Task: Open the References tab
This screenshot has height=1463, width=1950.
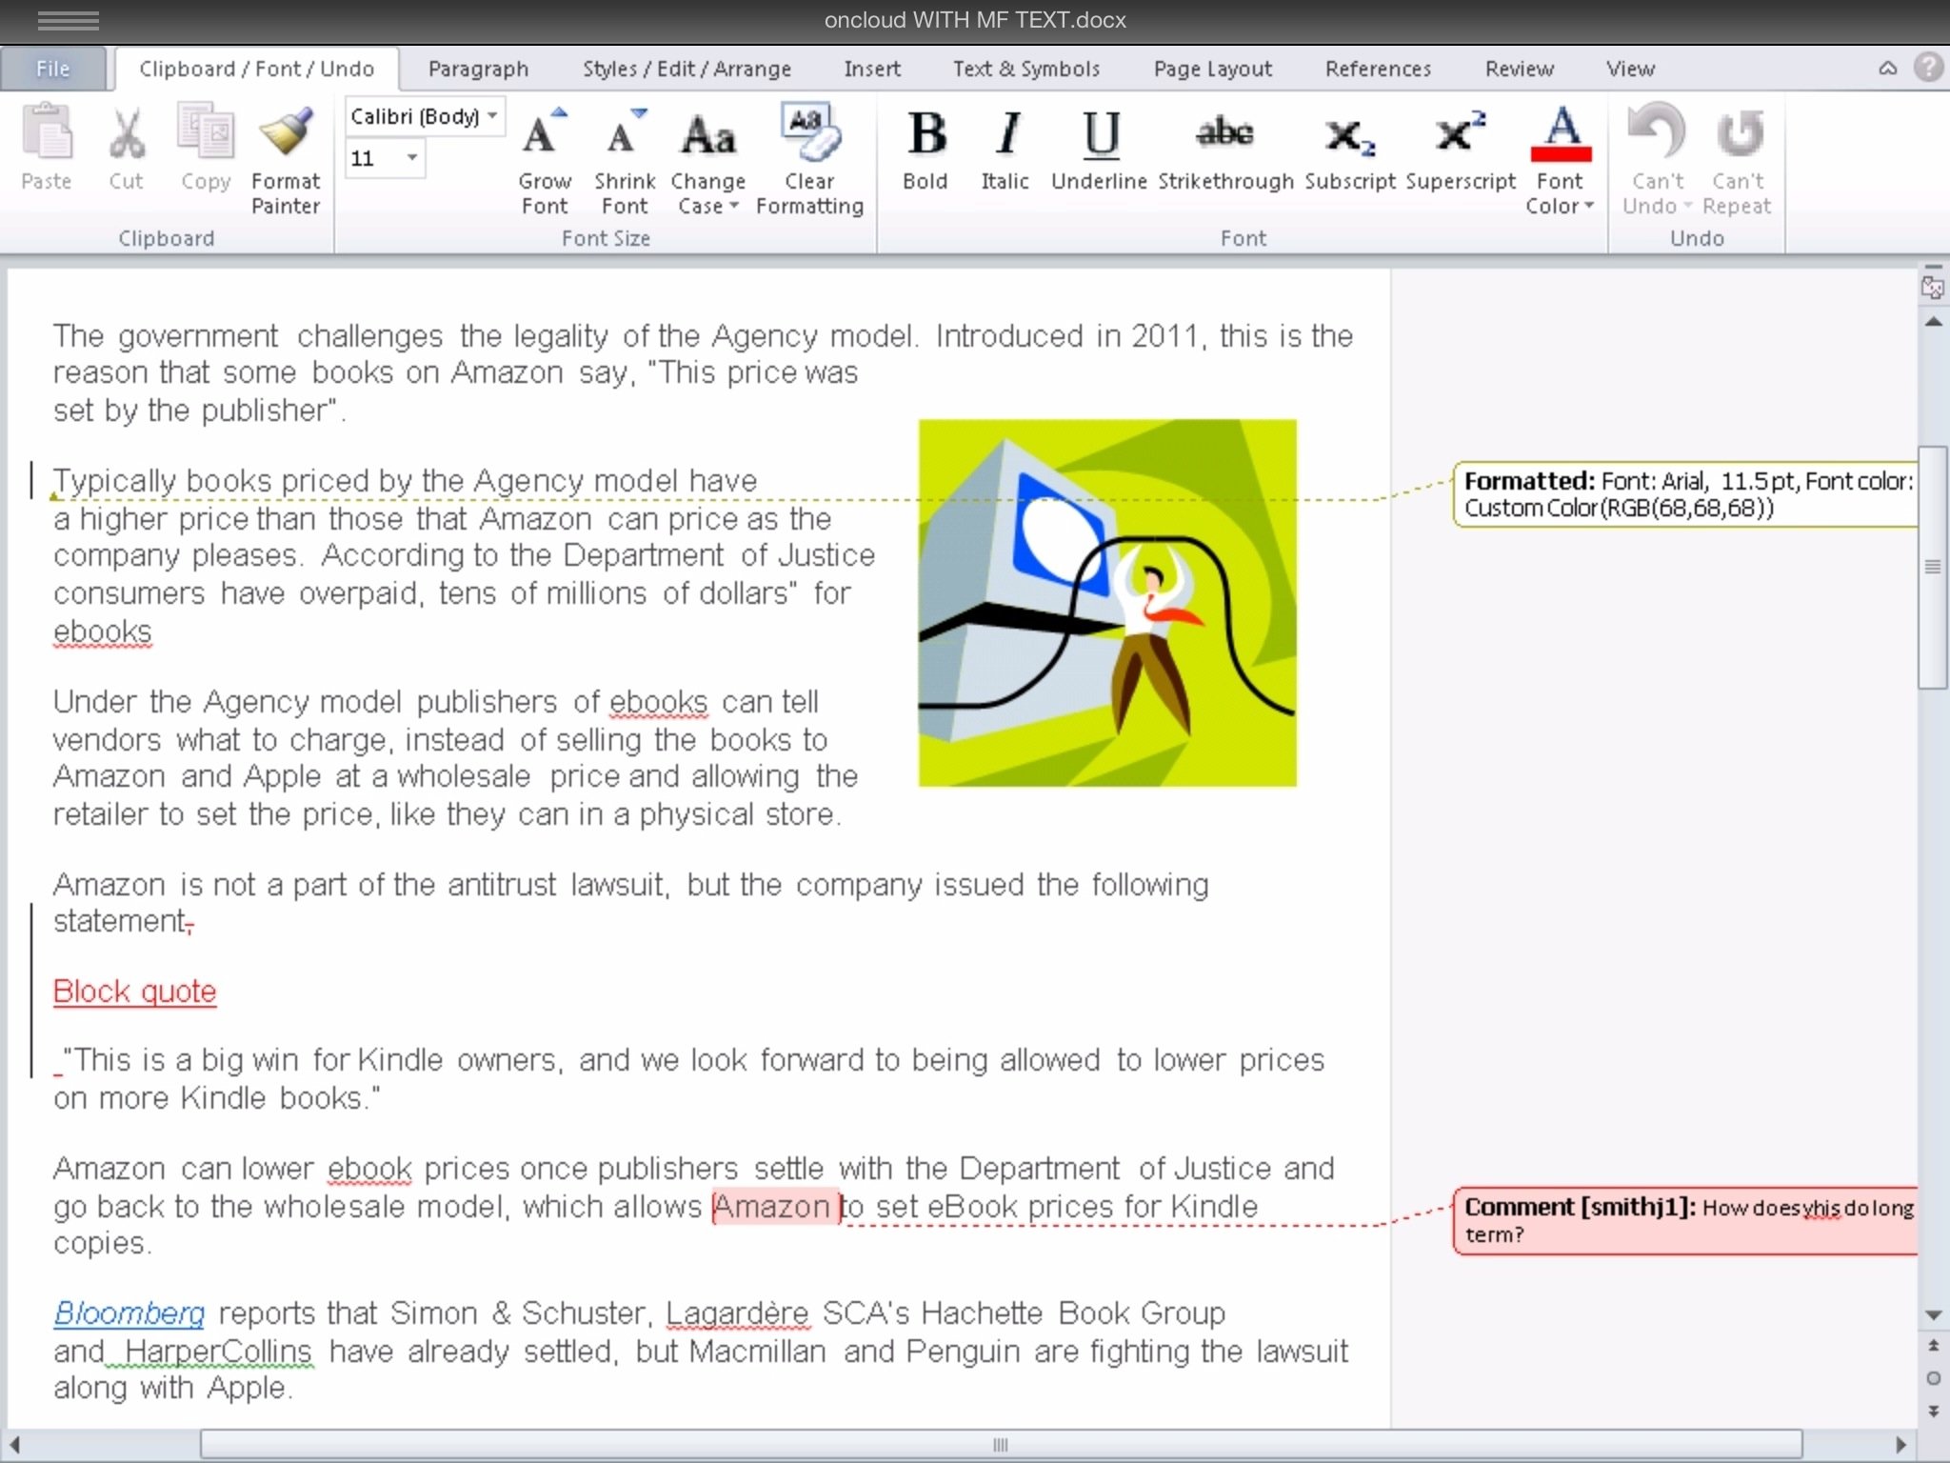Action: (1378, 69)
